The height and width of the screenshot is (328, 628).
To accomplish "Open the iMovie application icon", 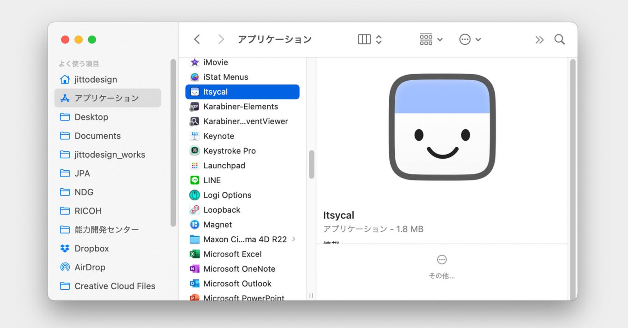I will [194, 62].
